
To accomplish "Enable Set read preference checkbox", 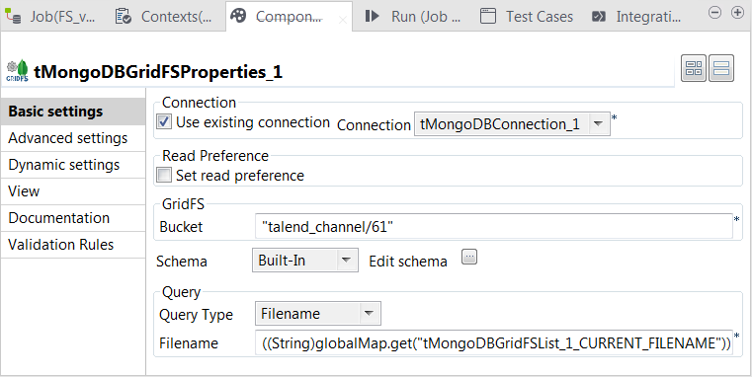I will [164, 176].
